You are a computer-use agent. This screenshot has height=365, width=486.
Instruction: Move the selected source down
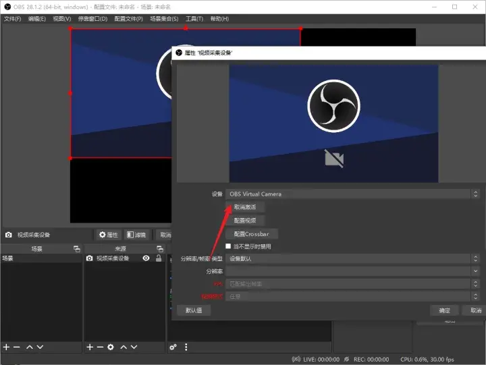134,347
